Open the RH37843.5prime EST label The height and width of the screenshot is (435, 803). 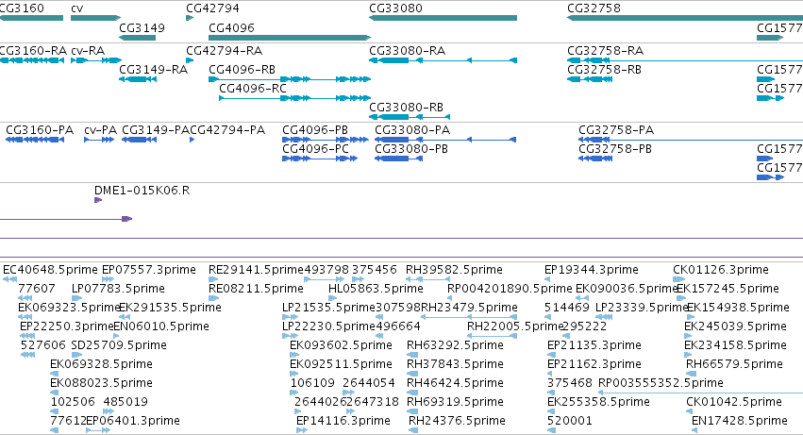point(455,365)
